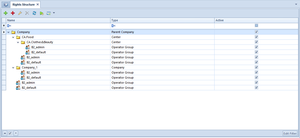
Task: Collapse the CA.Clothes&Beauty node chevron
Action: [x=18, y=42]
